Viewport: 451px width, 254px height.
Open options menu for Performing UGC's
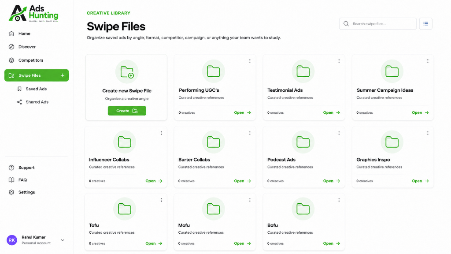click(250, 61)
